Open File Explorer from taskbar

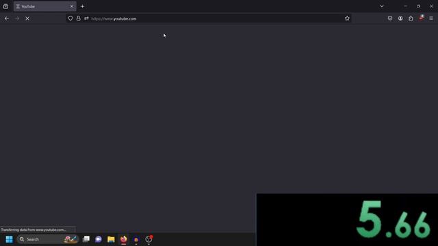(x=111, y=239)
